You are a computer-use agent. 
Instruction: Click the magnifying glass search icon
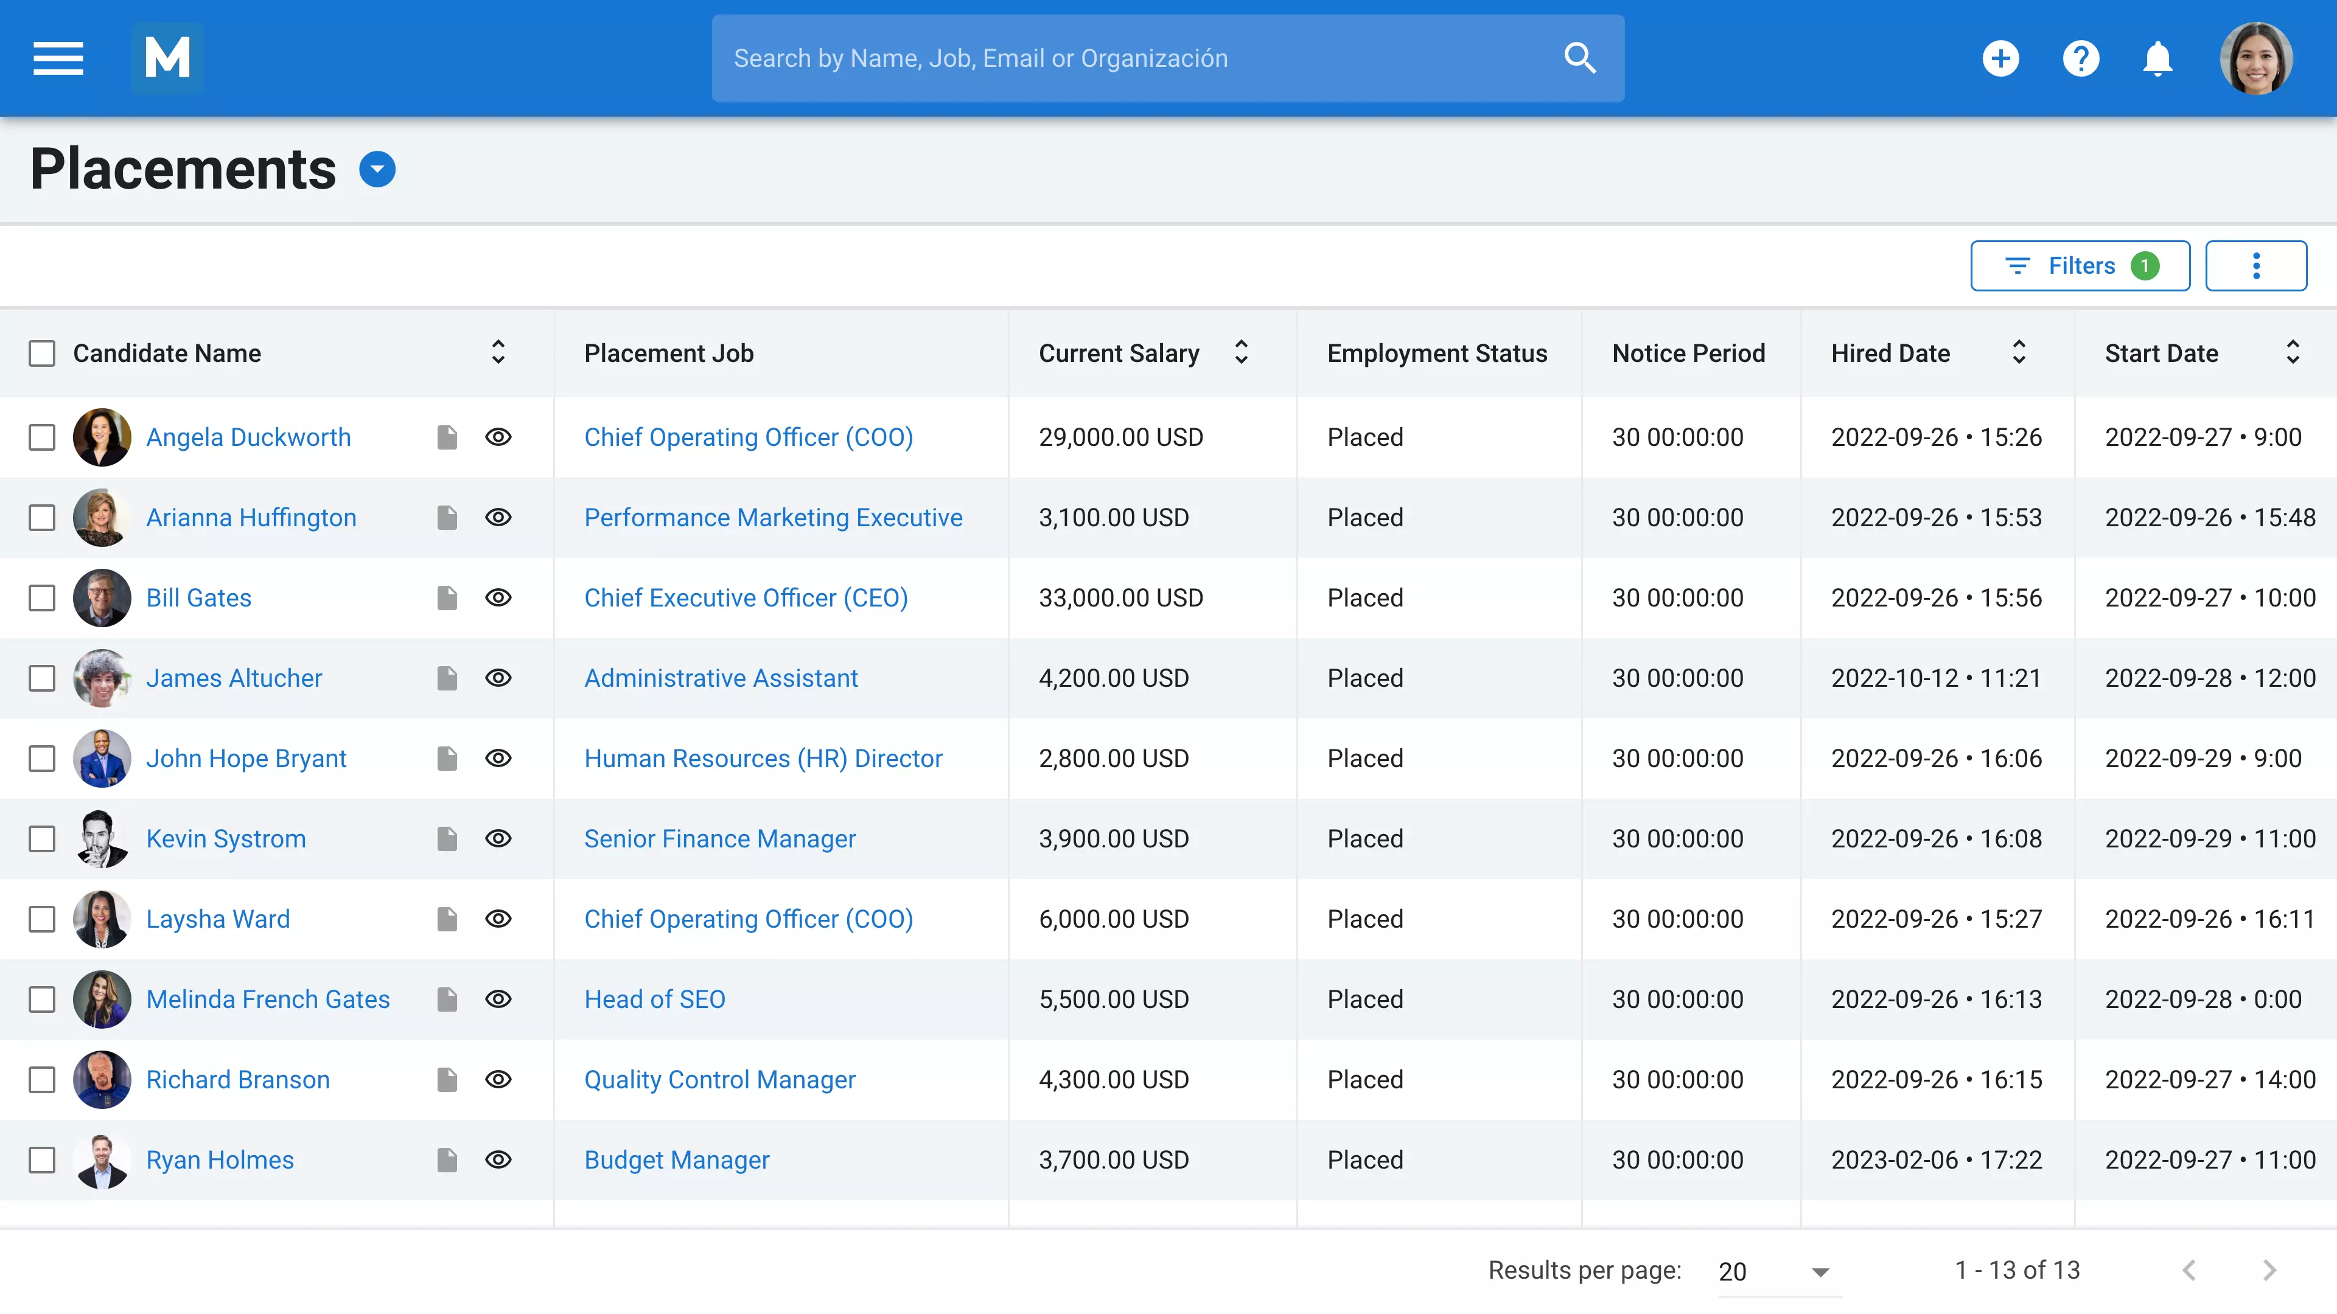pos(1579,58)
